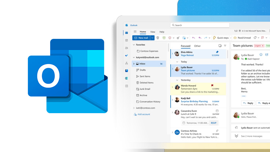Image resolution: width=270 pixels, height=152 pixels.
Task: Click the Search box
Action: [x=200, y=25]
